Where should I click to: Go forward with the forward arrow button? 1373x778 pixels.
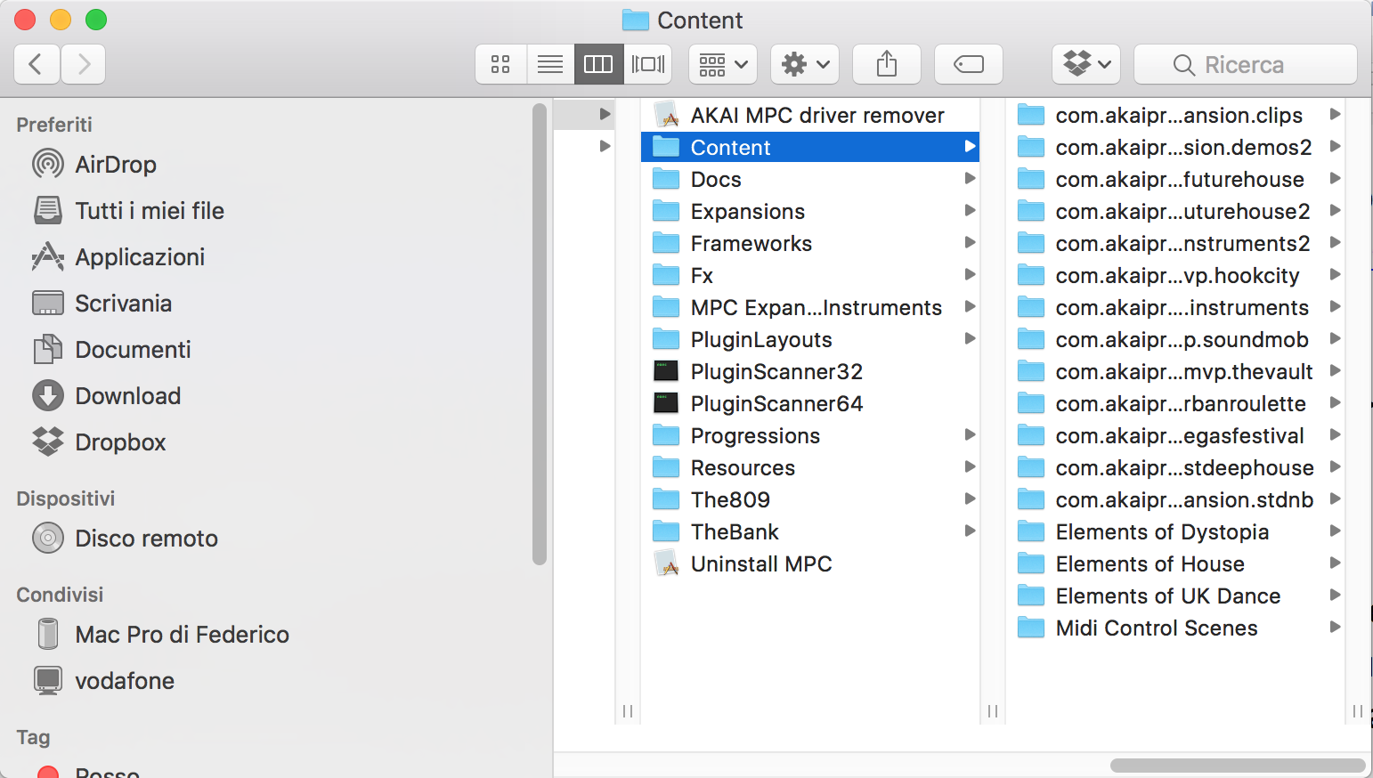(84, 64)
